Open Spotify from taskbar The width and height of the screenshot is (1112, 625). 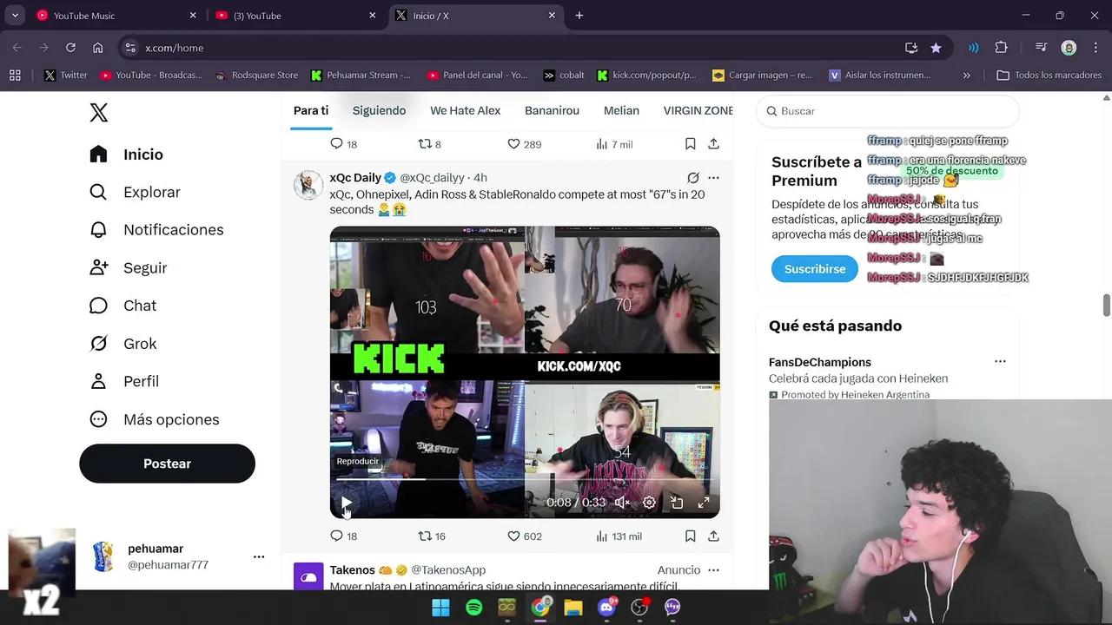click(x=473, y=608)
